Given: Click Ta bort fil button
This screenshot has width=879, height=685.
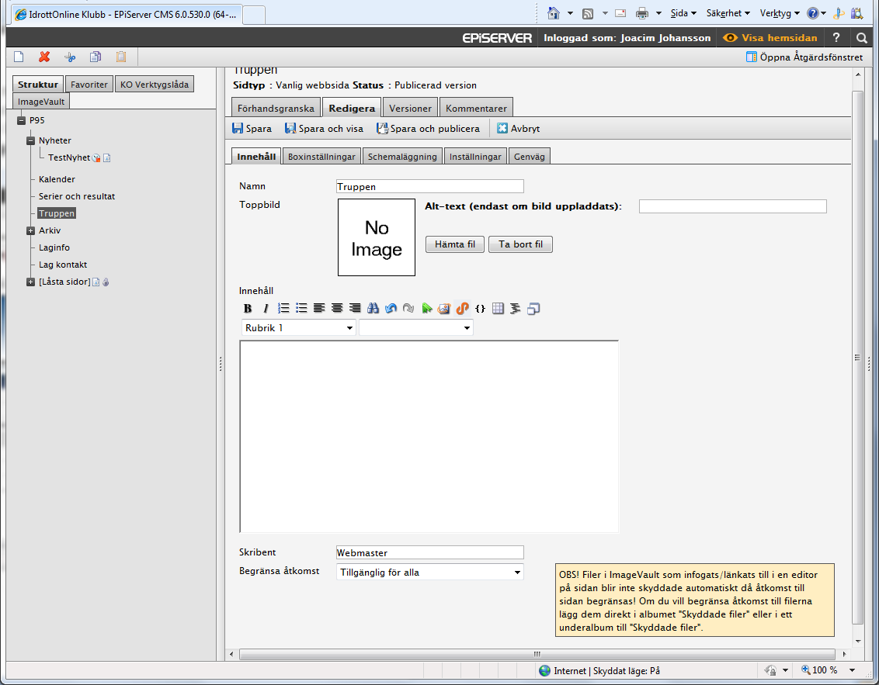Looking at the screenshot, I should (520, 244).
